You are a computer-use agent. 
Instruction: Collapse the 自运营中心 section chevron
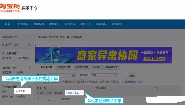click(30, 68)
